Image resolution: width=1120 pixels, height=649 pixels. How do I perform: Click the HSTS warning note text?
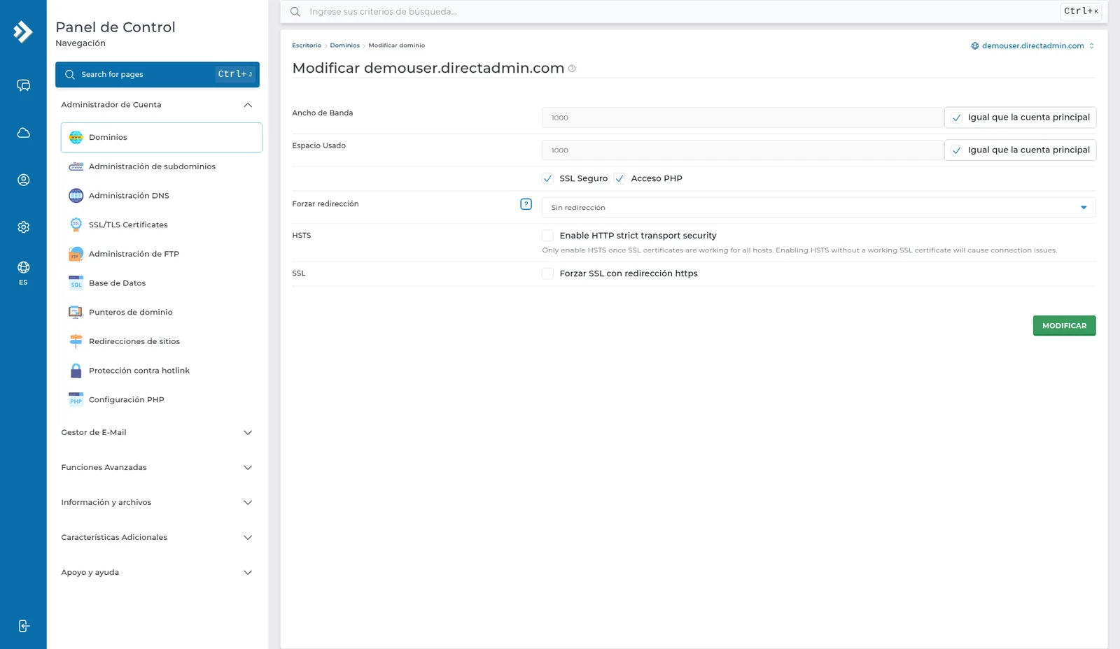coord(799,250)
